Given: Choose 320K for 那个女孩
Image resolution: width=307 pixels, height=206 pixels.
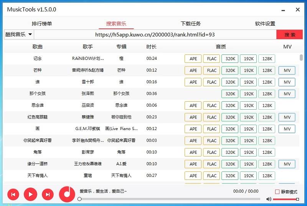Looking at the screenshot, I should click(230, 94).
